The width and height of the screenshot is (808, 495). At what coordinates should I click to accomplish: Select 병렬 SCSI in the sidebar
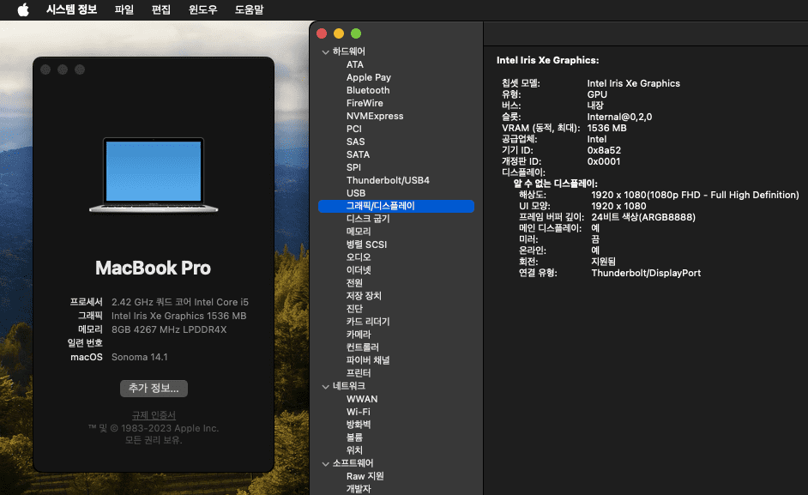tap(366, 244)
